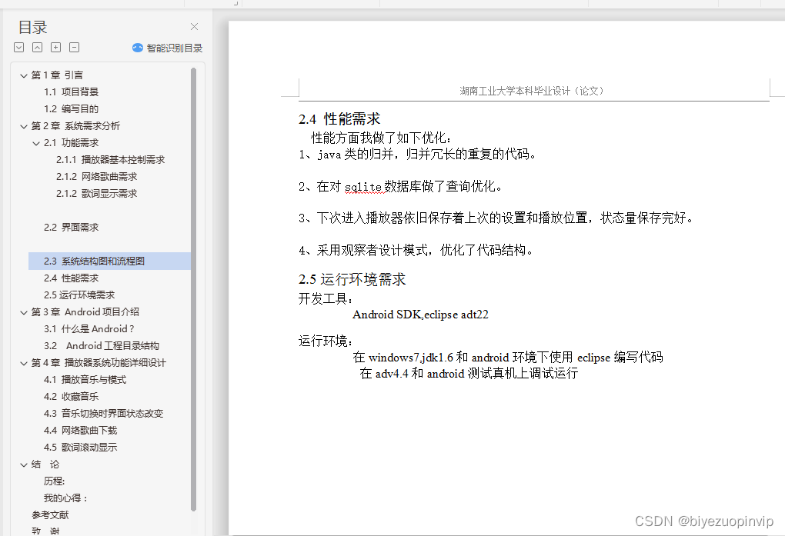The width and height of the screenshot is (785, 536).
Task: Collapse the 第4章 播放器系统功能详细设计 chapter
Action: 23,362
